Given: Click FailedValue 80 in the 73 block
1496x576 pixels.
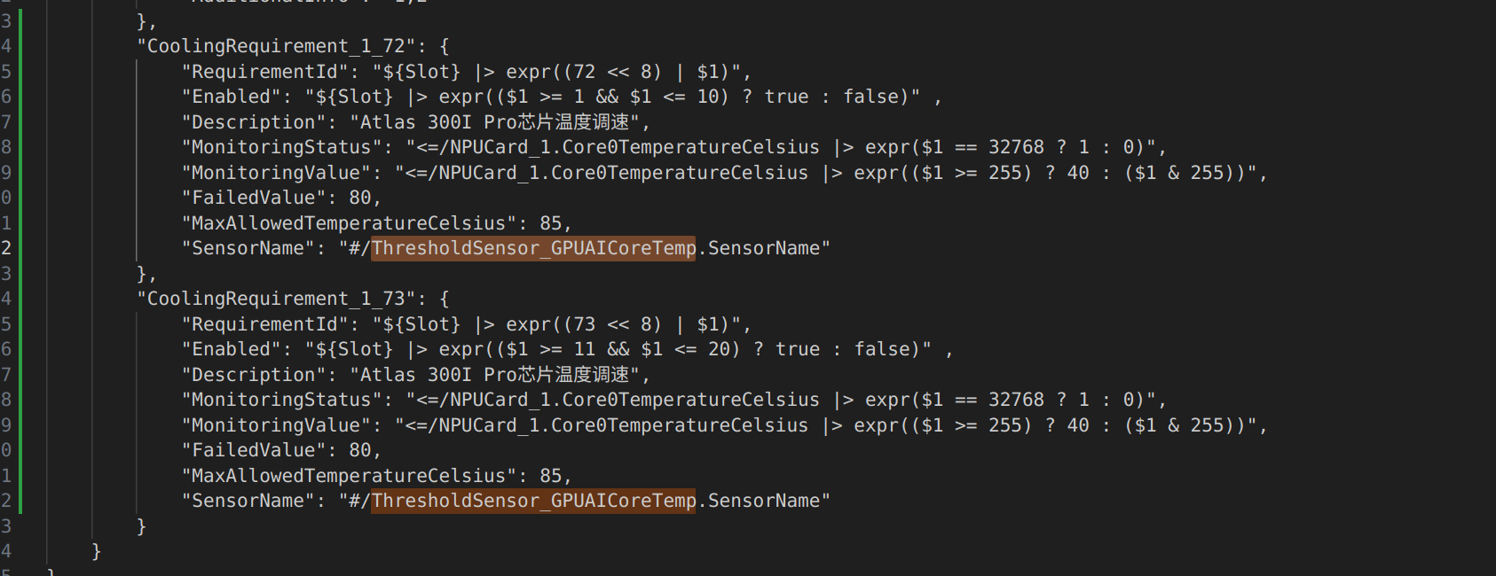Looking at the screenshot, I should (359, 450).
